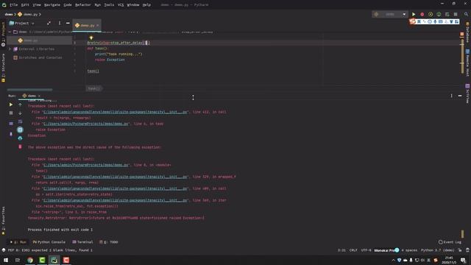
Task: Close the demo.py editor tab
Action: tap(98, 26)
